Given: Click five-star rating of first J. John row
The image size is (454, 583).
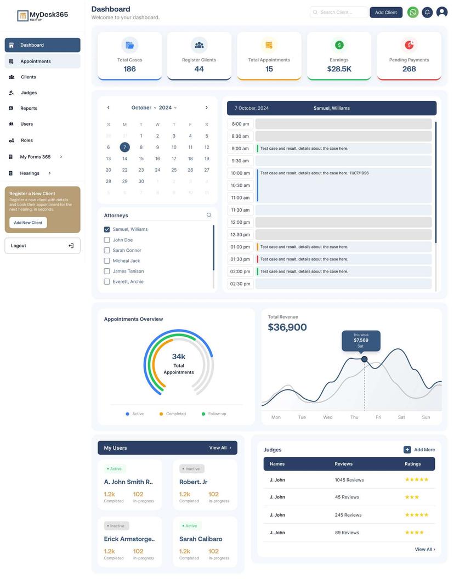Looking at the screenshot, I should tap(417, 480).
